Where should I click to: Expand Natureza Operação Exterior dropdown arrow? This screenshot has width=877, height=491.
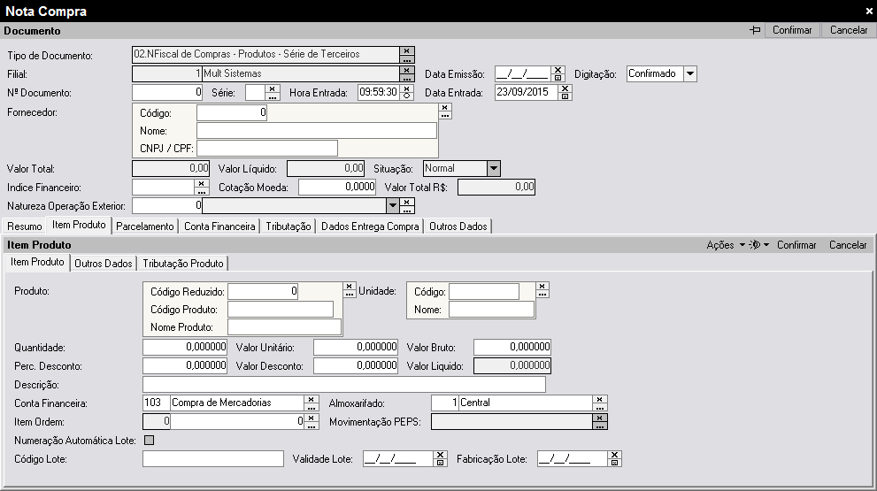coord(393,206)
